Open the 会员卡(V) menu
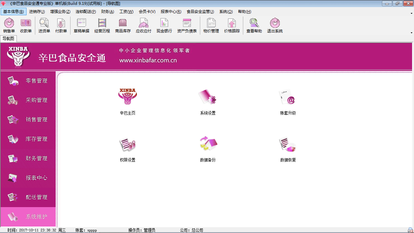The height and width of the screenshot is (233, 414). pyautogui.click(x=147, y=12)
